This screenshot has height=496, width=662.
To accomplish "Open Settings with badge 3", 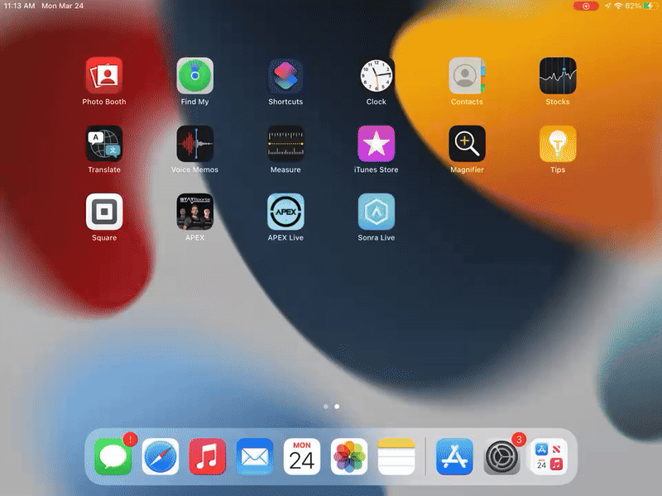I will click(501, 456).
